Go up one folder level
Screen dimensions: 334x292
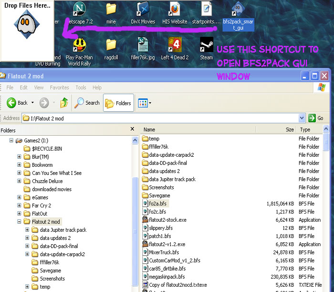point(64,103)
